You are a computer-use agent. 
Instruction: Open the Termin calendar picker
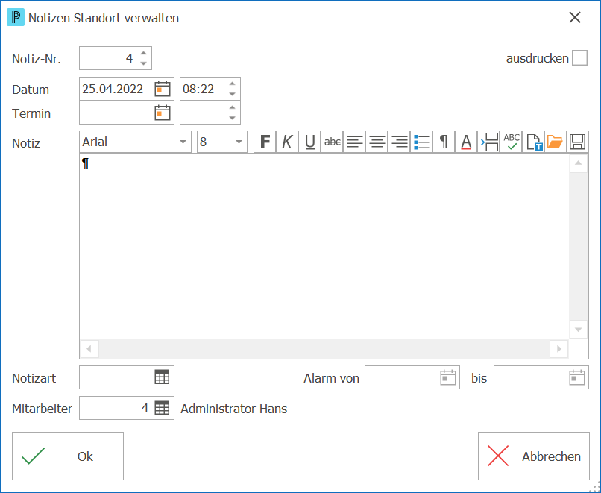tap(163, 113)
